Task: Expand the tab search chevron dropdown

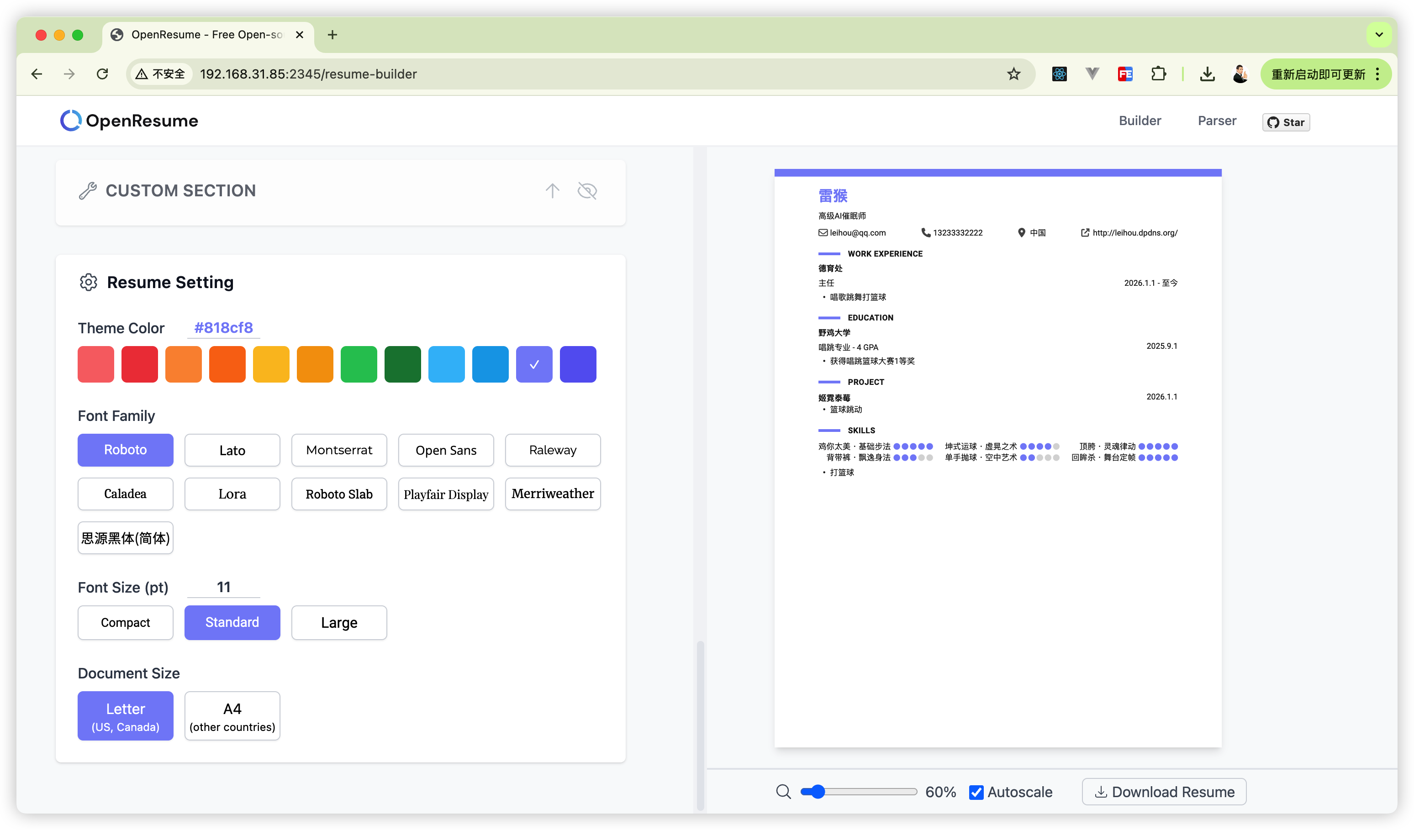Action: (x=1379, y=35)
